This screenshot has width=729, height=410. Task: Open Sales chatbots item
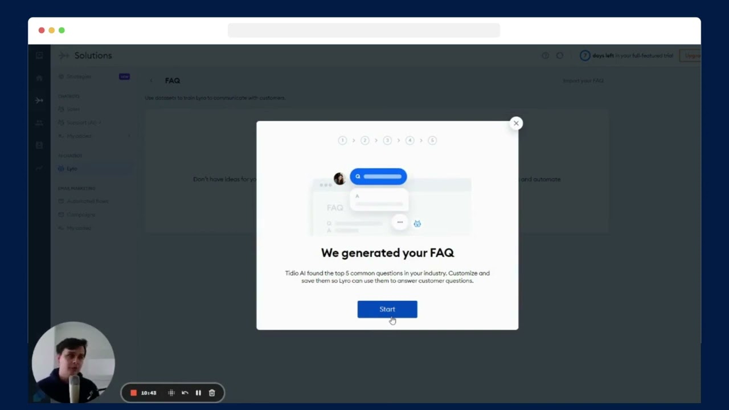(x=73, y=109)
